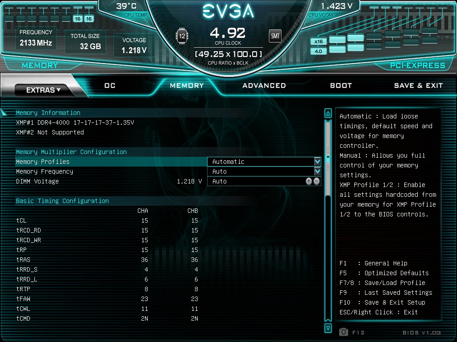Click the XMP#1 DDR4-4000 profile line
Screen dimensions: 457x342
tap(75, 122)
